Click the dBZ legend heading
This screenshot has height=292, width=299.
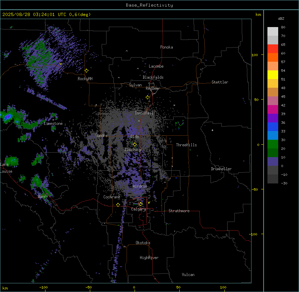click(x=281, y=19)
